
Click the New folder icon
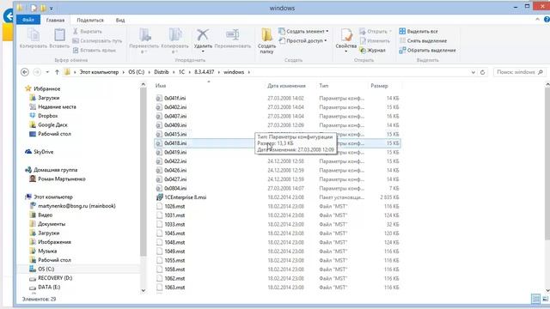point(266,35)
